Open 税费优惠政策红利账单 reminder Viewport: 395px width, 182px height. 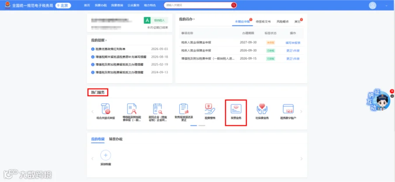pyautogui.click(x=110, y=49)
